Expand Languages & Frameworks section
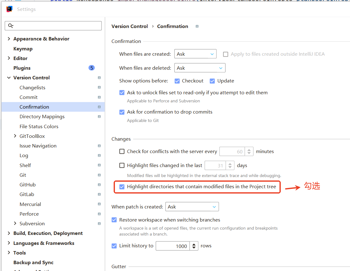The image size is (350, 271). click(9, 243)
